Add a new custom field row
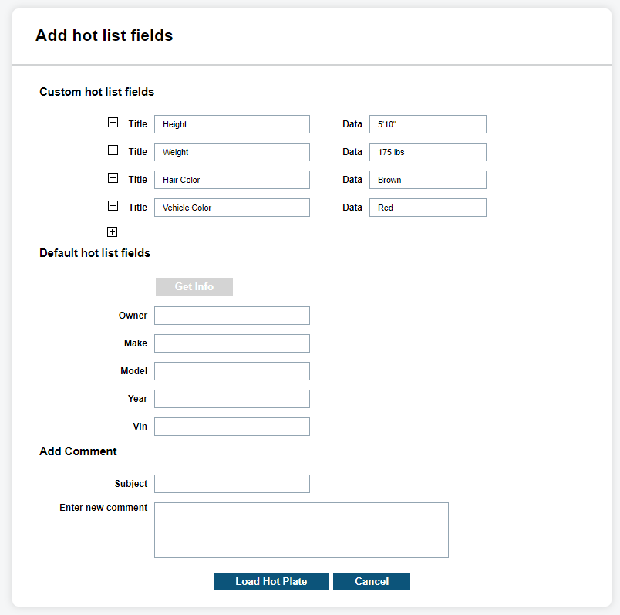 point(113,231)
